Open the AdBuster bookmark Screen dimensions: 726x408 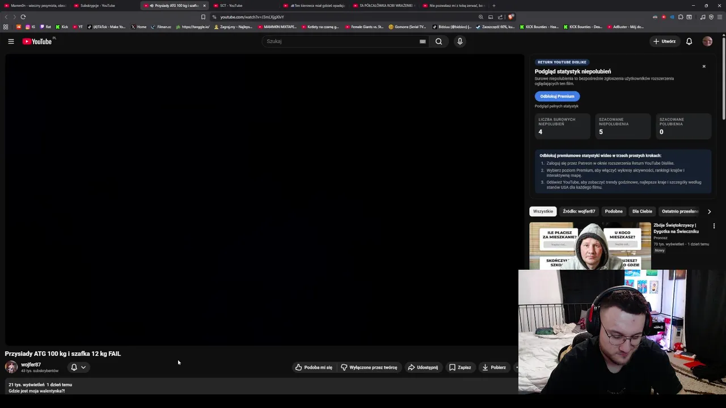click(x=624, y=27)
